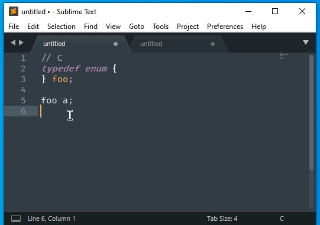Toggle the side bar via status bar icon

[16, 219]
